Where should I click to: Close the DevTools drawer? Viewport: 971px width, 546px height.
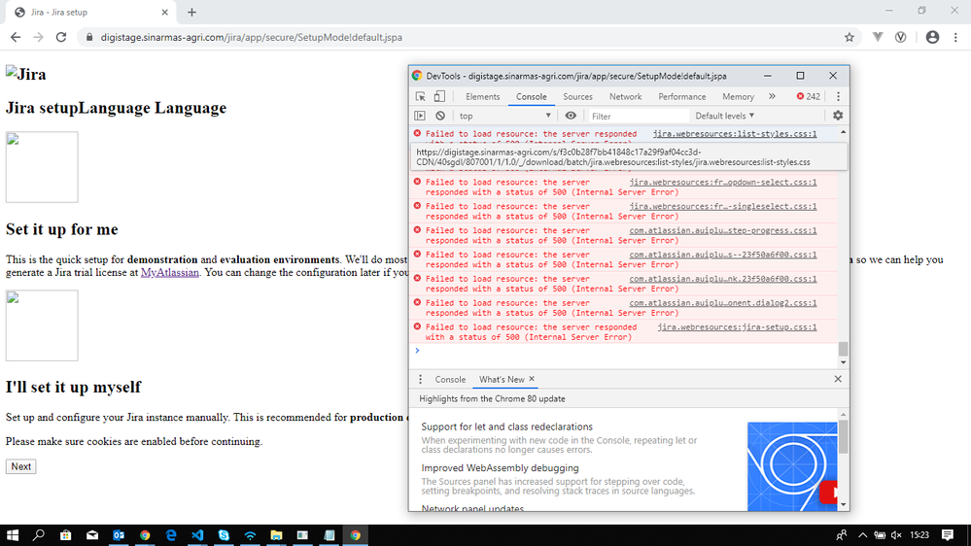coord(838,379)
